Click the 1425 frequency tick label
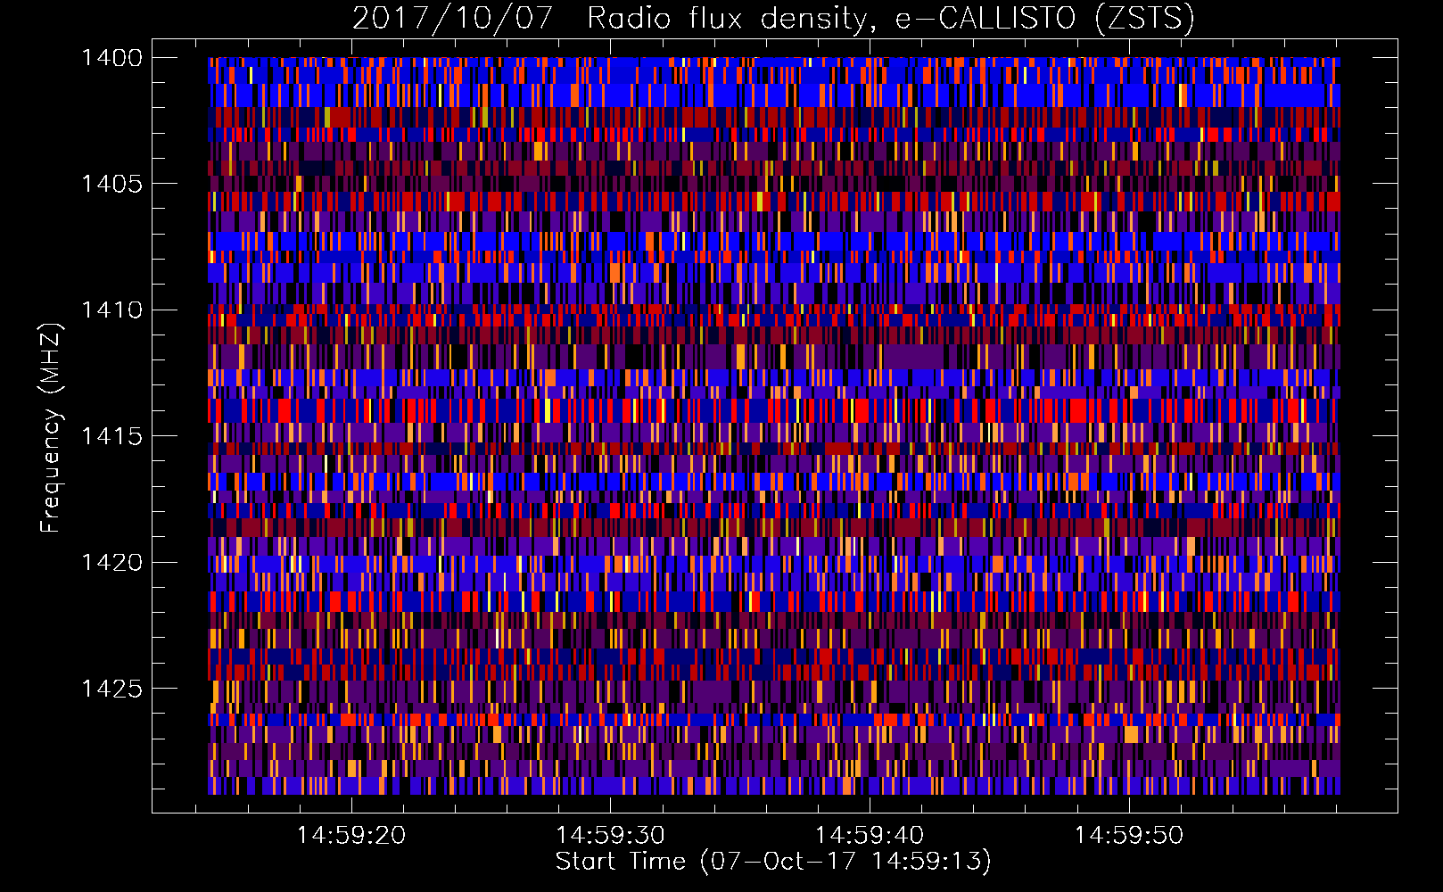The height and width of the screenshot is (892, 1443). pyautogui.click(x=111, y=689)
